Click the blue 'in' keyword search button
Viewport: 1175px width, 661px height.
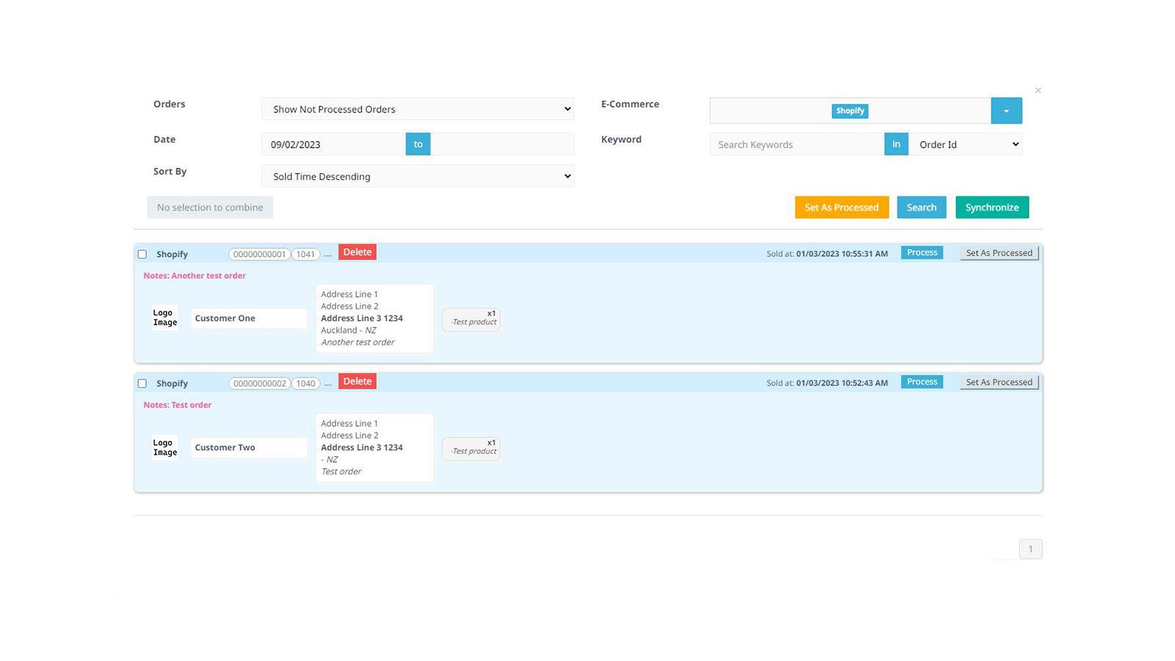coord(896,144)
